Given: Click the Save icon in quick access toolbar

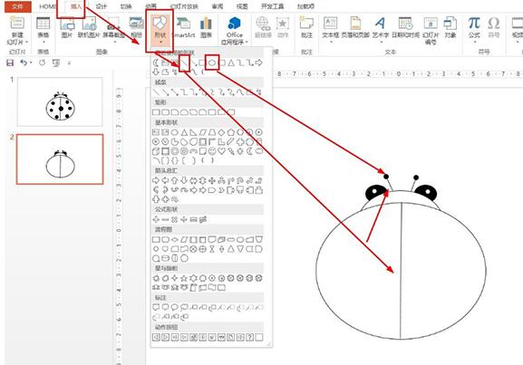Looking at the screenshot, I should (x=10, y=62).
